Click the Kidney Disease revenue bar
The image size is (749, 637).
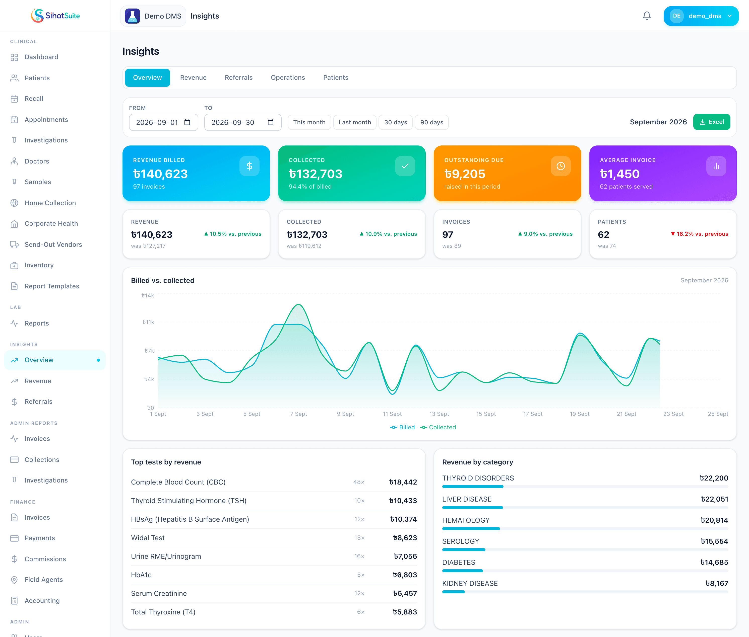pyautogui.click(x=585, y=592)
